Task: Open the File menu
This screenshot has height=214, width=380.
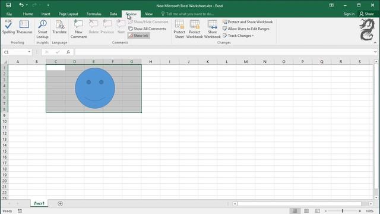Action: point(9,14)
